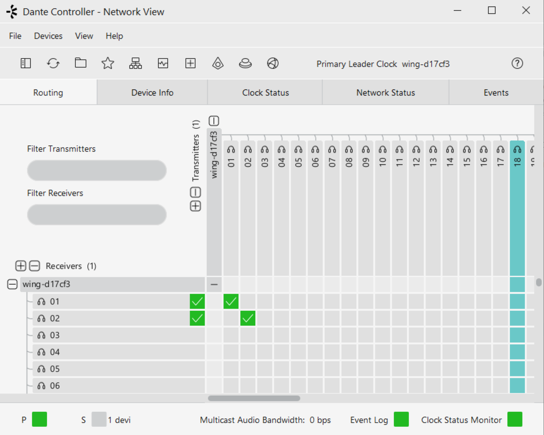Toggle subscription of receiver 02 to transmitter 02
Screen dimensions: 544x435
pos(248,318)
